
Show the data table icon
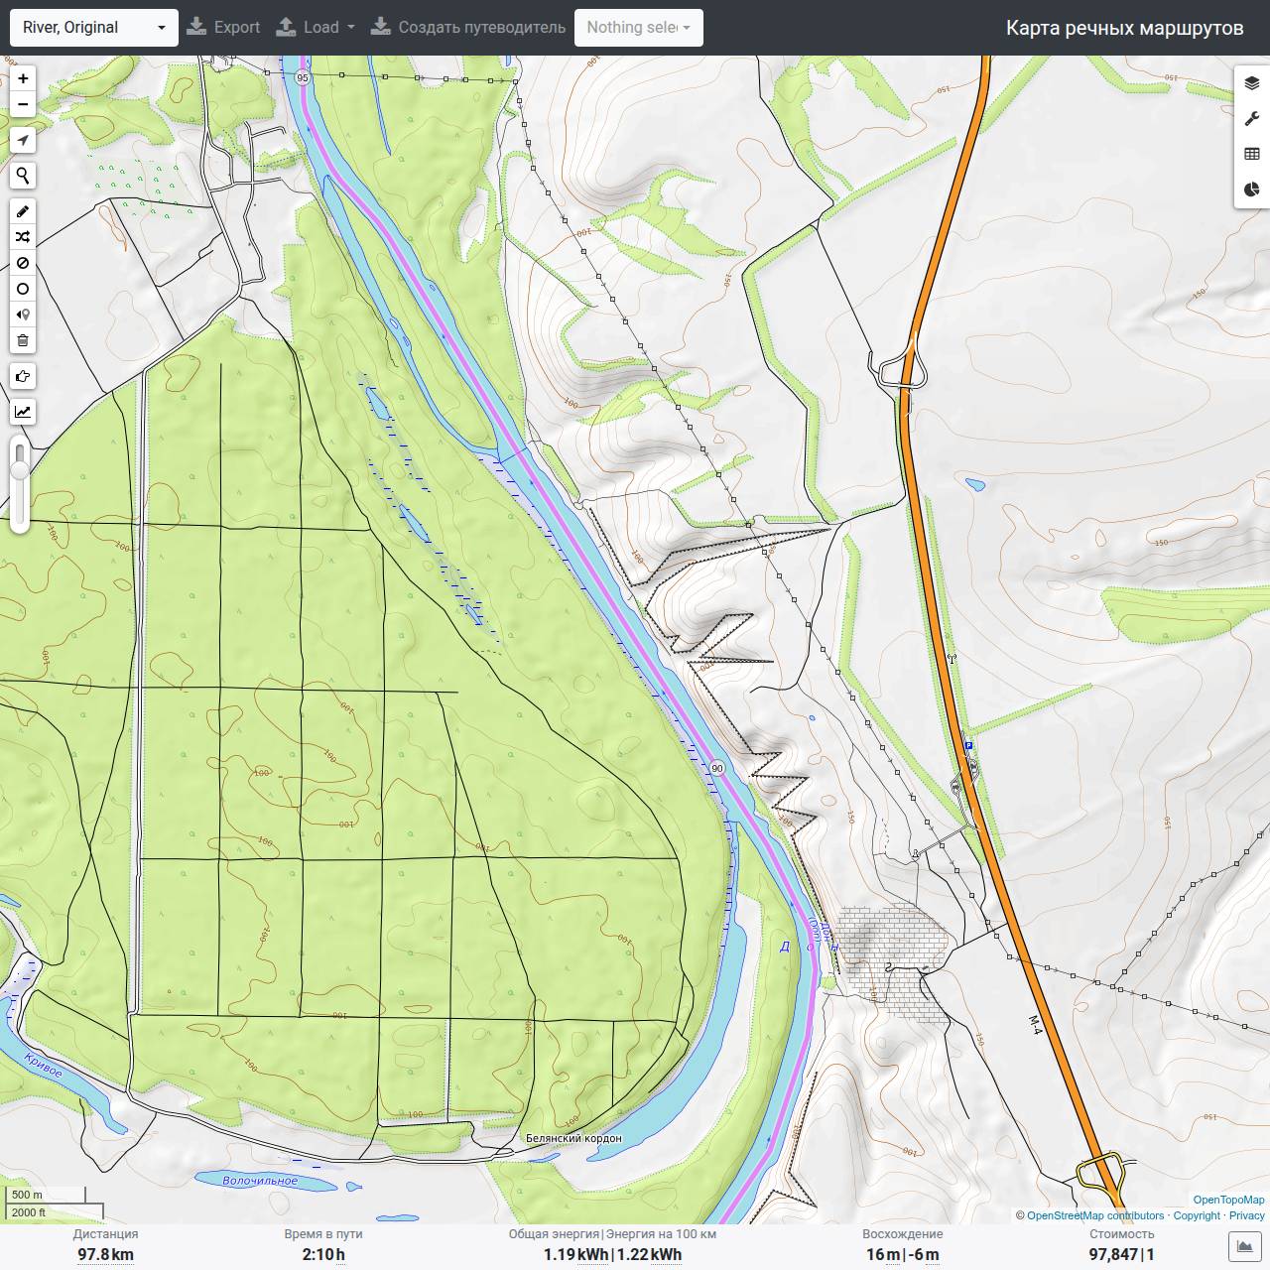click(x=1252, y=154)
